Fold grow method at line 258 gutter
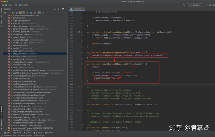This screenshot has height=137, width=215. (82, 128)
